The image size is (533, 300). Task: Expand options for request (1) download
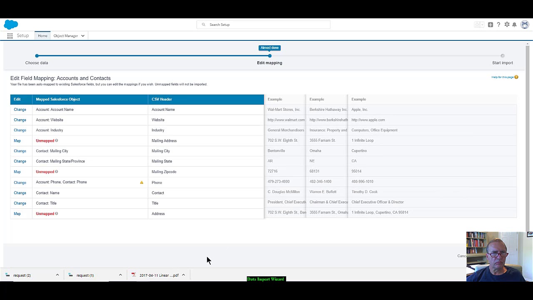[x=120, y=275]
